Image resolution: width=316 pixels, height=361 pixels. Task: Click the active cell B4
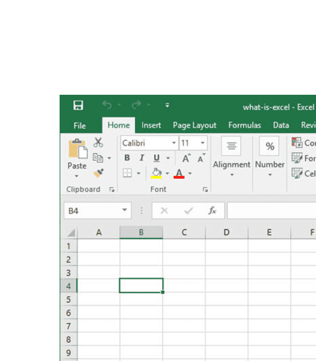pyautogui.click(x=141, y=286)
